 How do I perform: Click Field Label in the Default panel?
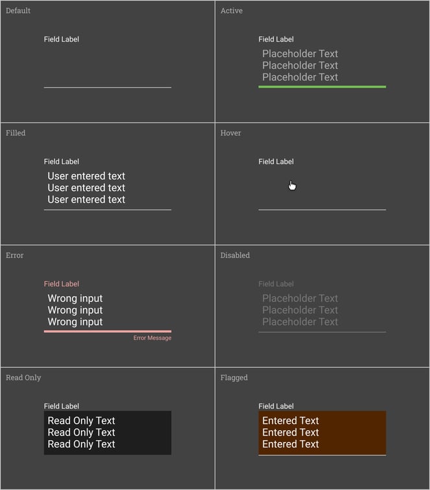[x=62, y=40]
